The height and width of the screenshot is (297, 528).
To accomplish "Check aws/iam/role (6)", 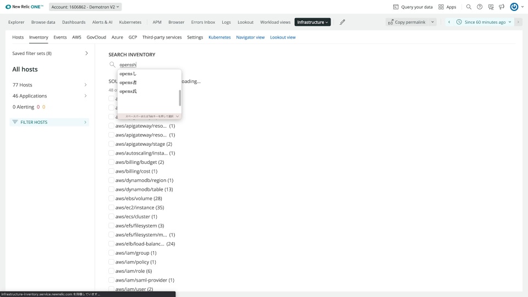I will (111, 271).
